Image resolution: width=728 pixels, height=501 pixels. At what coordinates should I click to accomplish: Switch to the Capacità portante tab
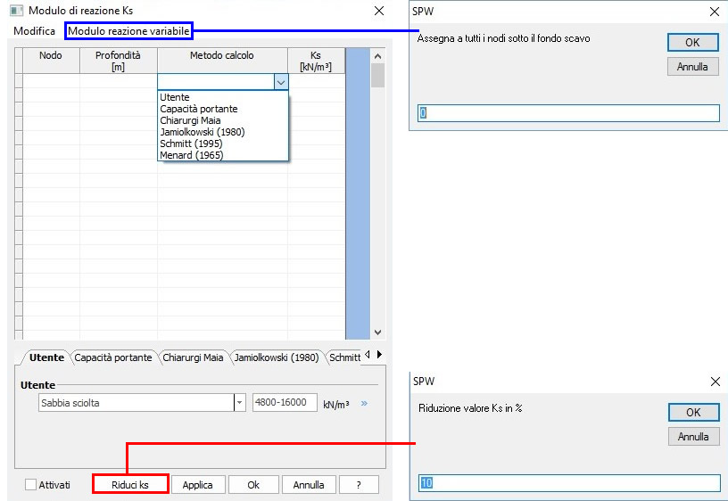point(113,357)
